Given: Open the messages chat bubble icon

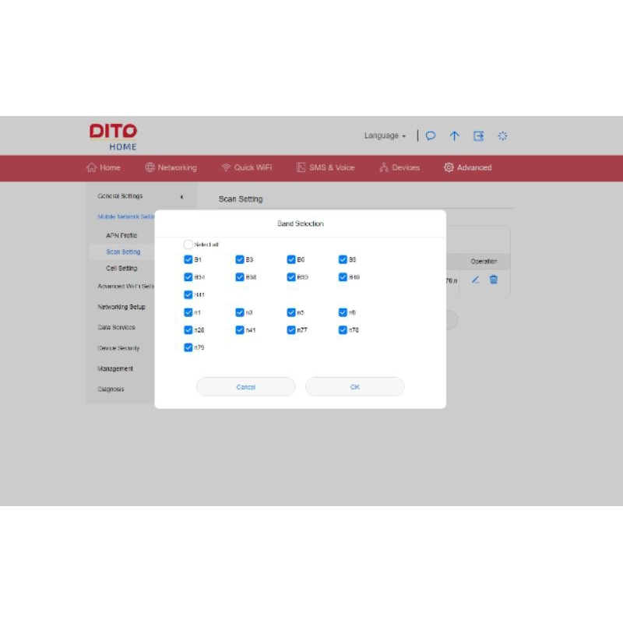Looking at the screenshot, I should 431,136.
